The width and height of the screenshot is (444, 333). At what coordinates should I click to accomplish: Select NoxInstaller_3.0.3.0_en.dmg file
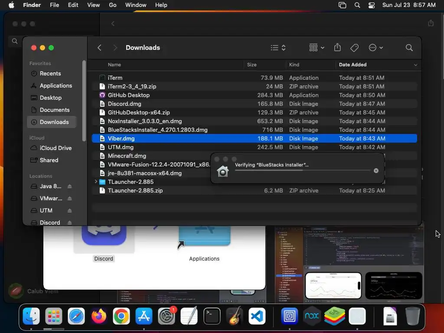point(254,121)
